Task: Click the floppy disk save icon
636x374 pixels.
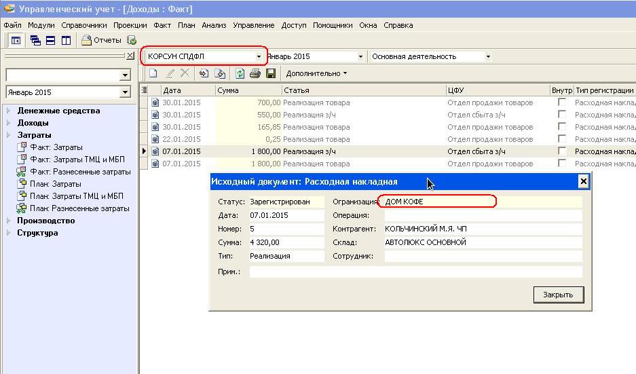Action: 270,73
